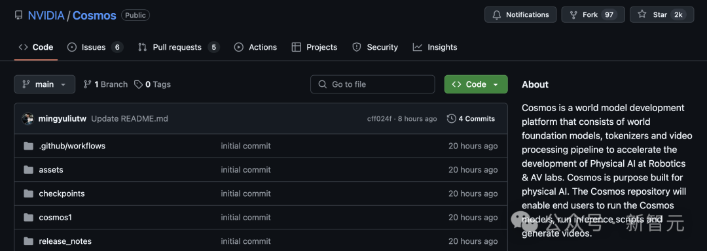707x251 pixels.
Task: Click the star icon in Star button
Action: [x=642, y=14]
